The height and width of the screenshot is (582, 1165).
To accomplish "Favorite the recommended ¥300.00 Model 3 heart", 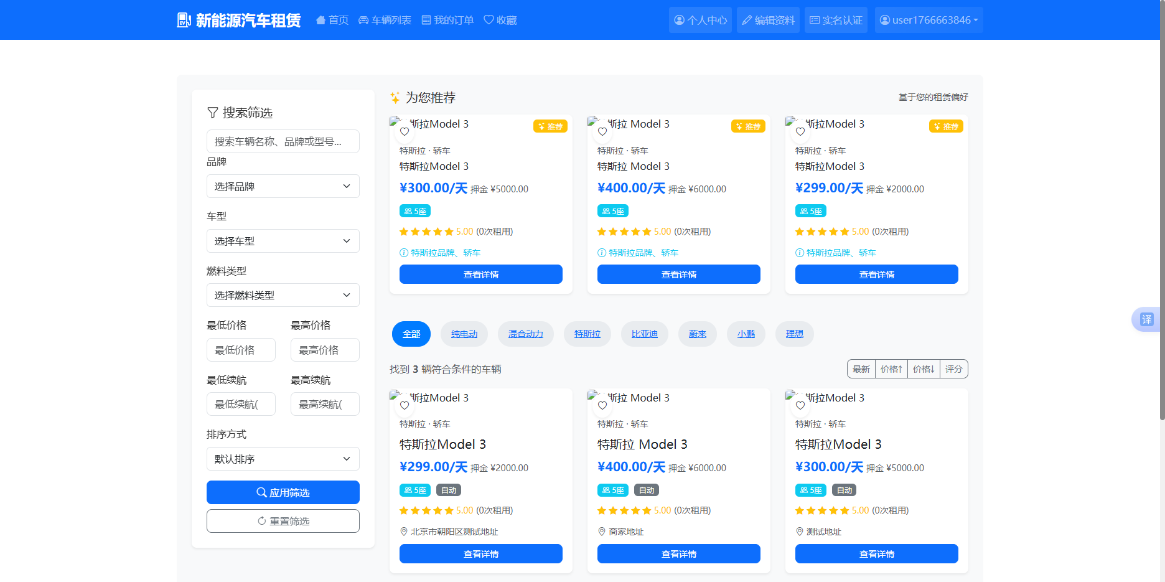I will point(405,131).
